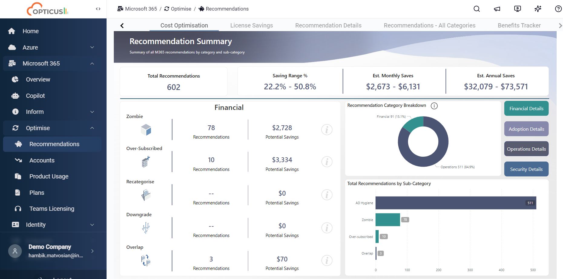The image size is (563, 279).
Task: Switch to the License Savings tab
Action: 251,25
